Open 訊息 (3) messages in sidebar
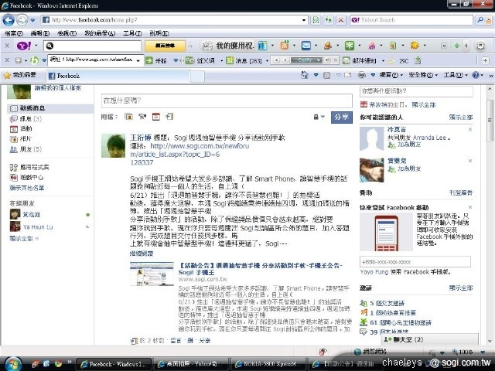495x371 pixels. click(26, 118)
